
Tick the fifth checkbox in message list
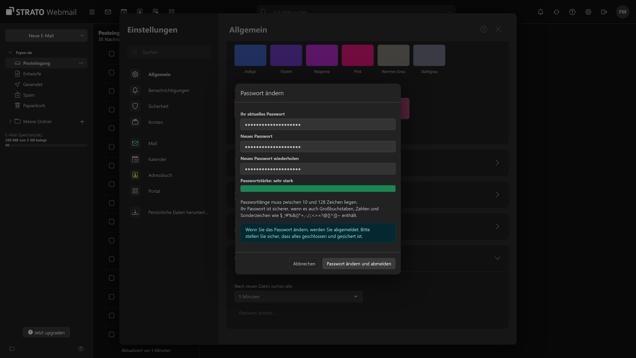pyautogui.click(x=112, y=128)
